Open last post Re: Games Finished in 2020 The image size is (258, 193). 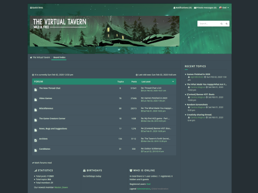[154, 98]
